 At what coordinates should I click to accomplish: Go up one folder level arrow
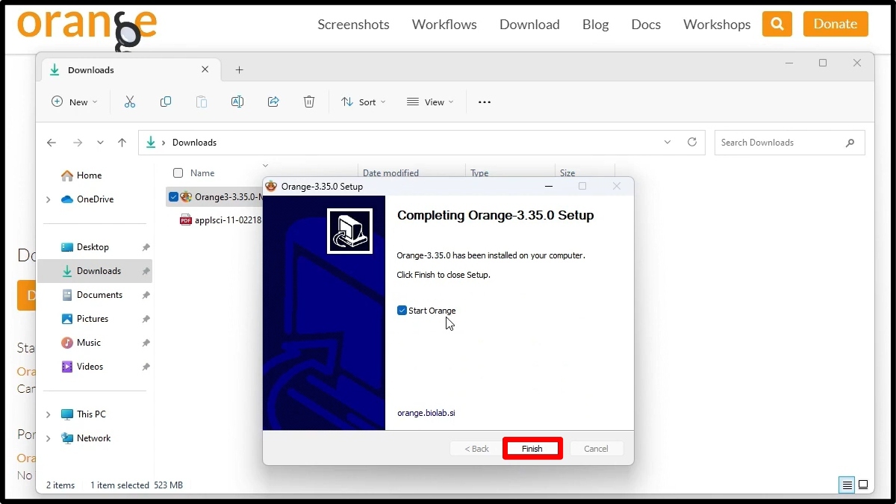pos(122,143)
